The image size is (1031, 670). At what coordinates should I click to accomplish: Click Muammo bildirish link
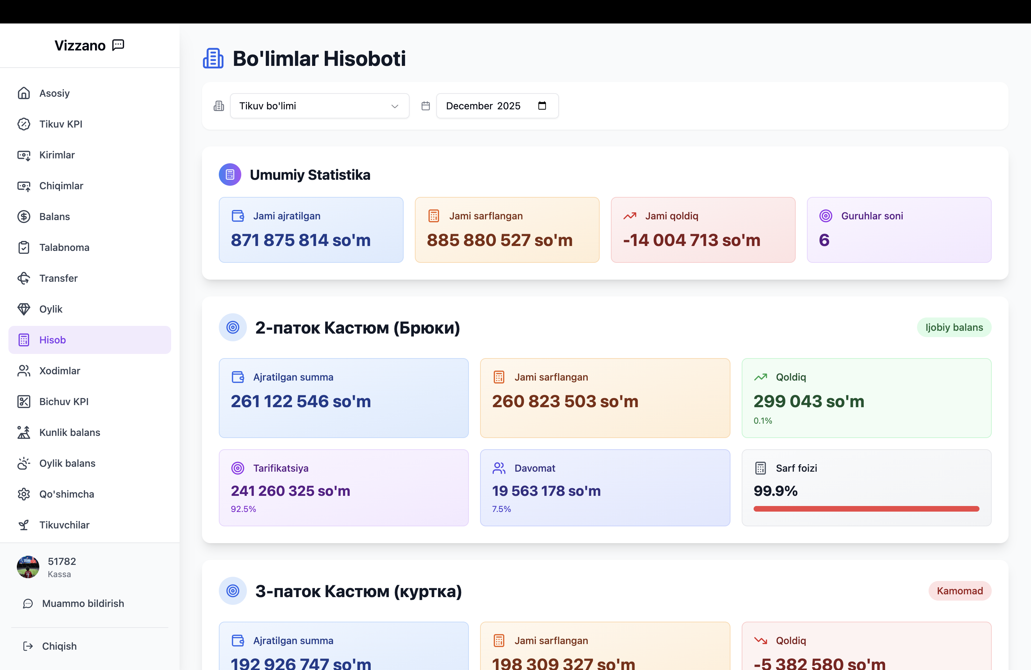coord(83,603)
